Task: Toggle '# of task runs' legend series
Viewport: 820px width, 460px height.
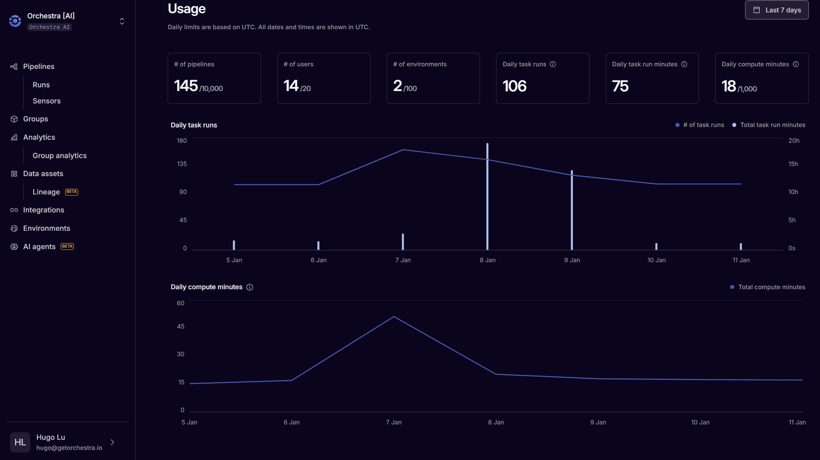Action: pyautogui.click(x=699, y=125)
